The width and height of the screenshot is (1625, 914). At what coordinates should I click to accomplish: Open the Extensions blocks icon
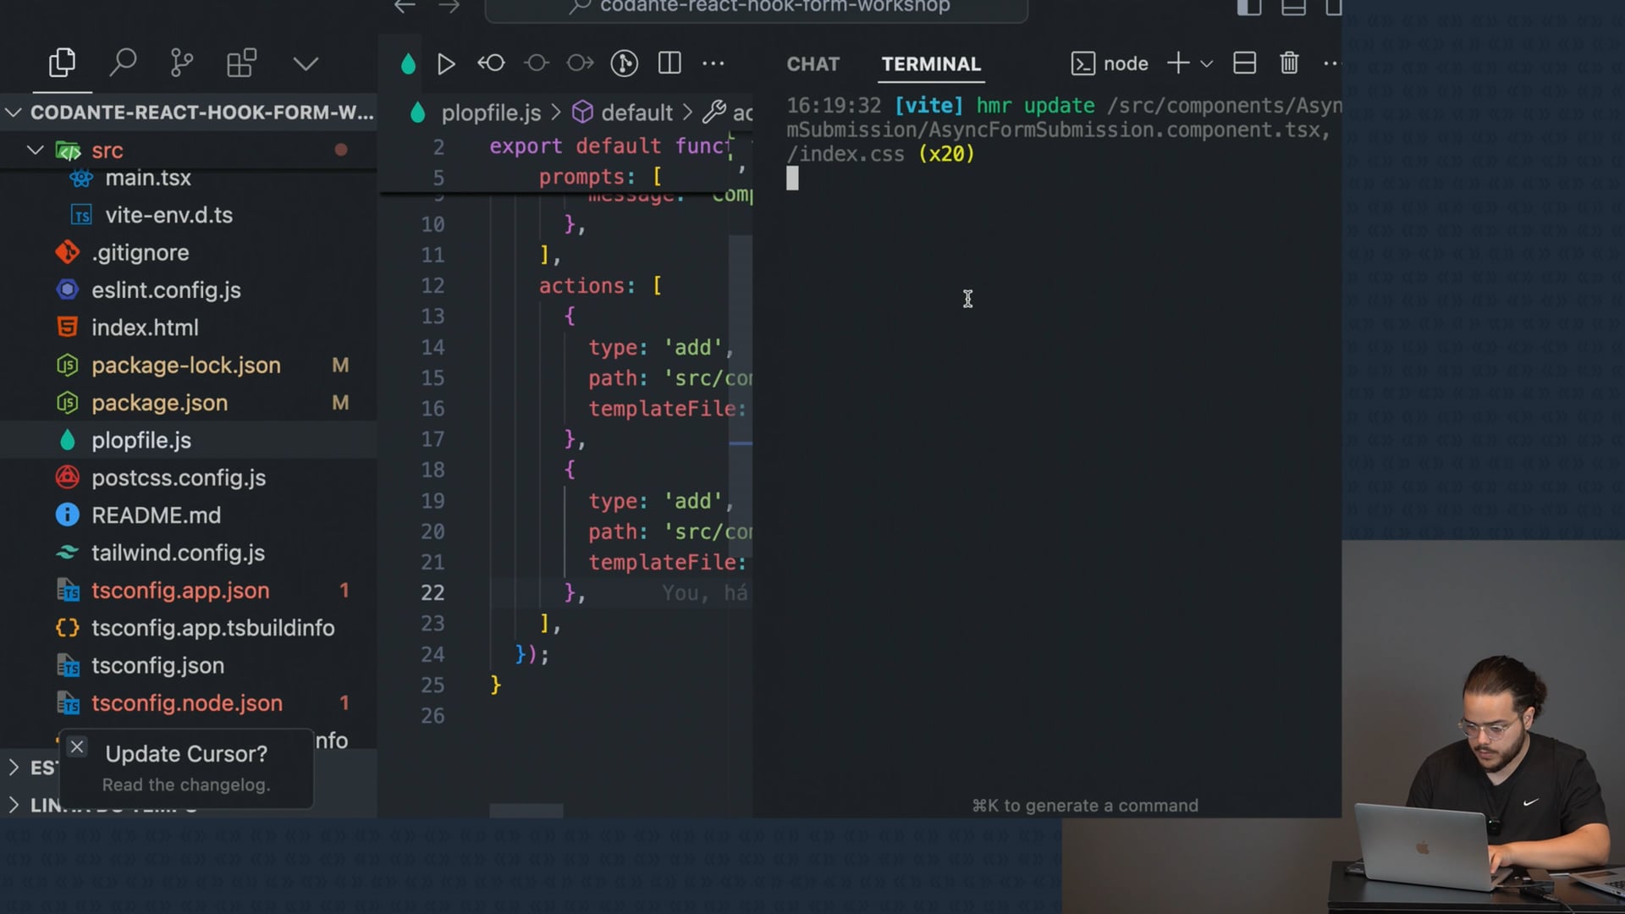coord(241,63)
